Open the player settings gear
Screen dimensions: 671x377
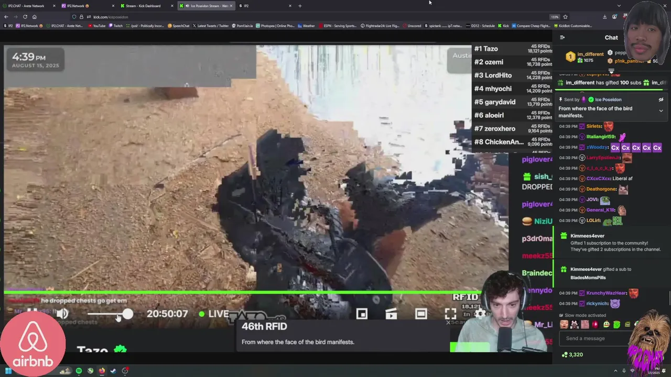click(x=480, y=314)
